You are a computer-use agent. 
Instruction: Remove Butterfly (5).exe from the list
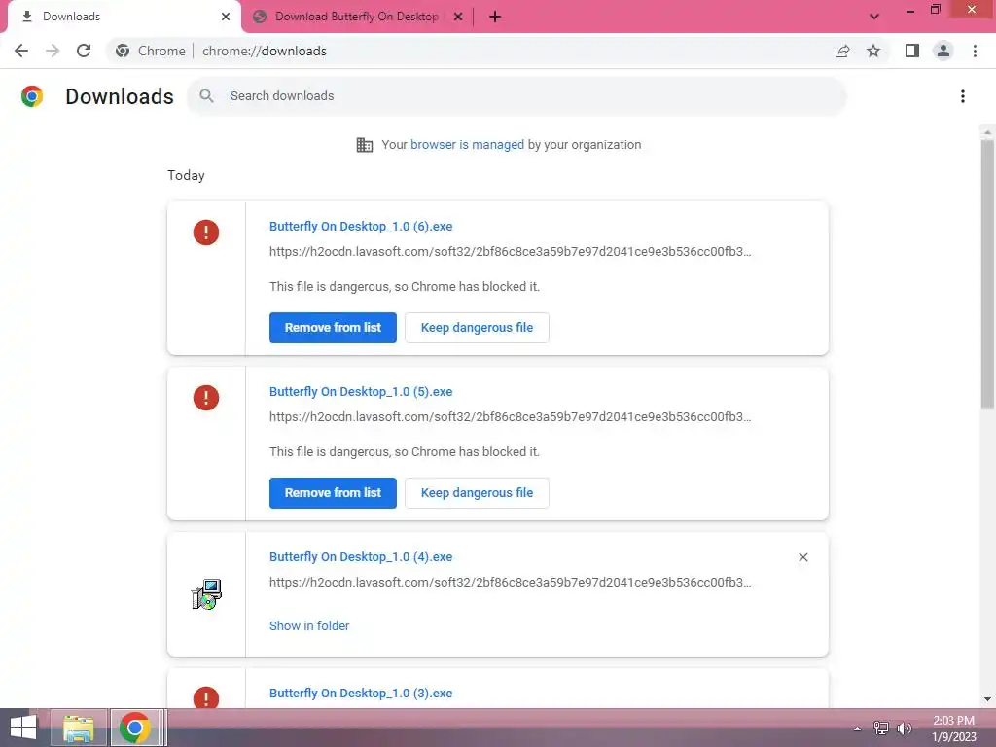pos(333,493)
